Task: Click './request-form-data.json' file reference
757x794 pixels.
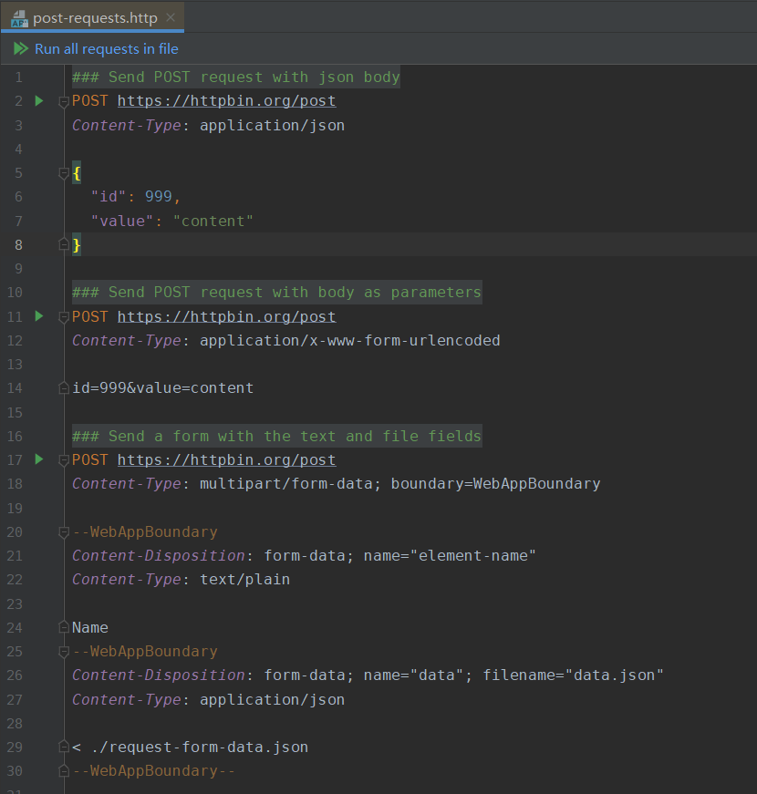Action: tap(200, 747)
